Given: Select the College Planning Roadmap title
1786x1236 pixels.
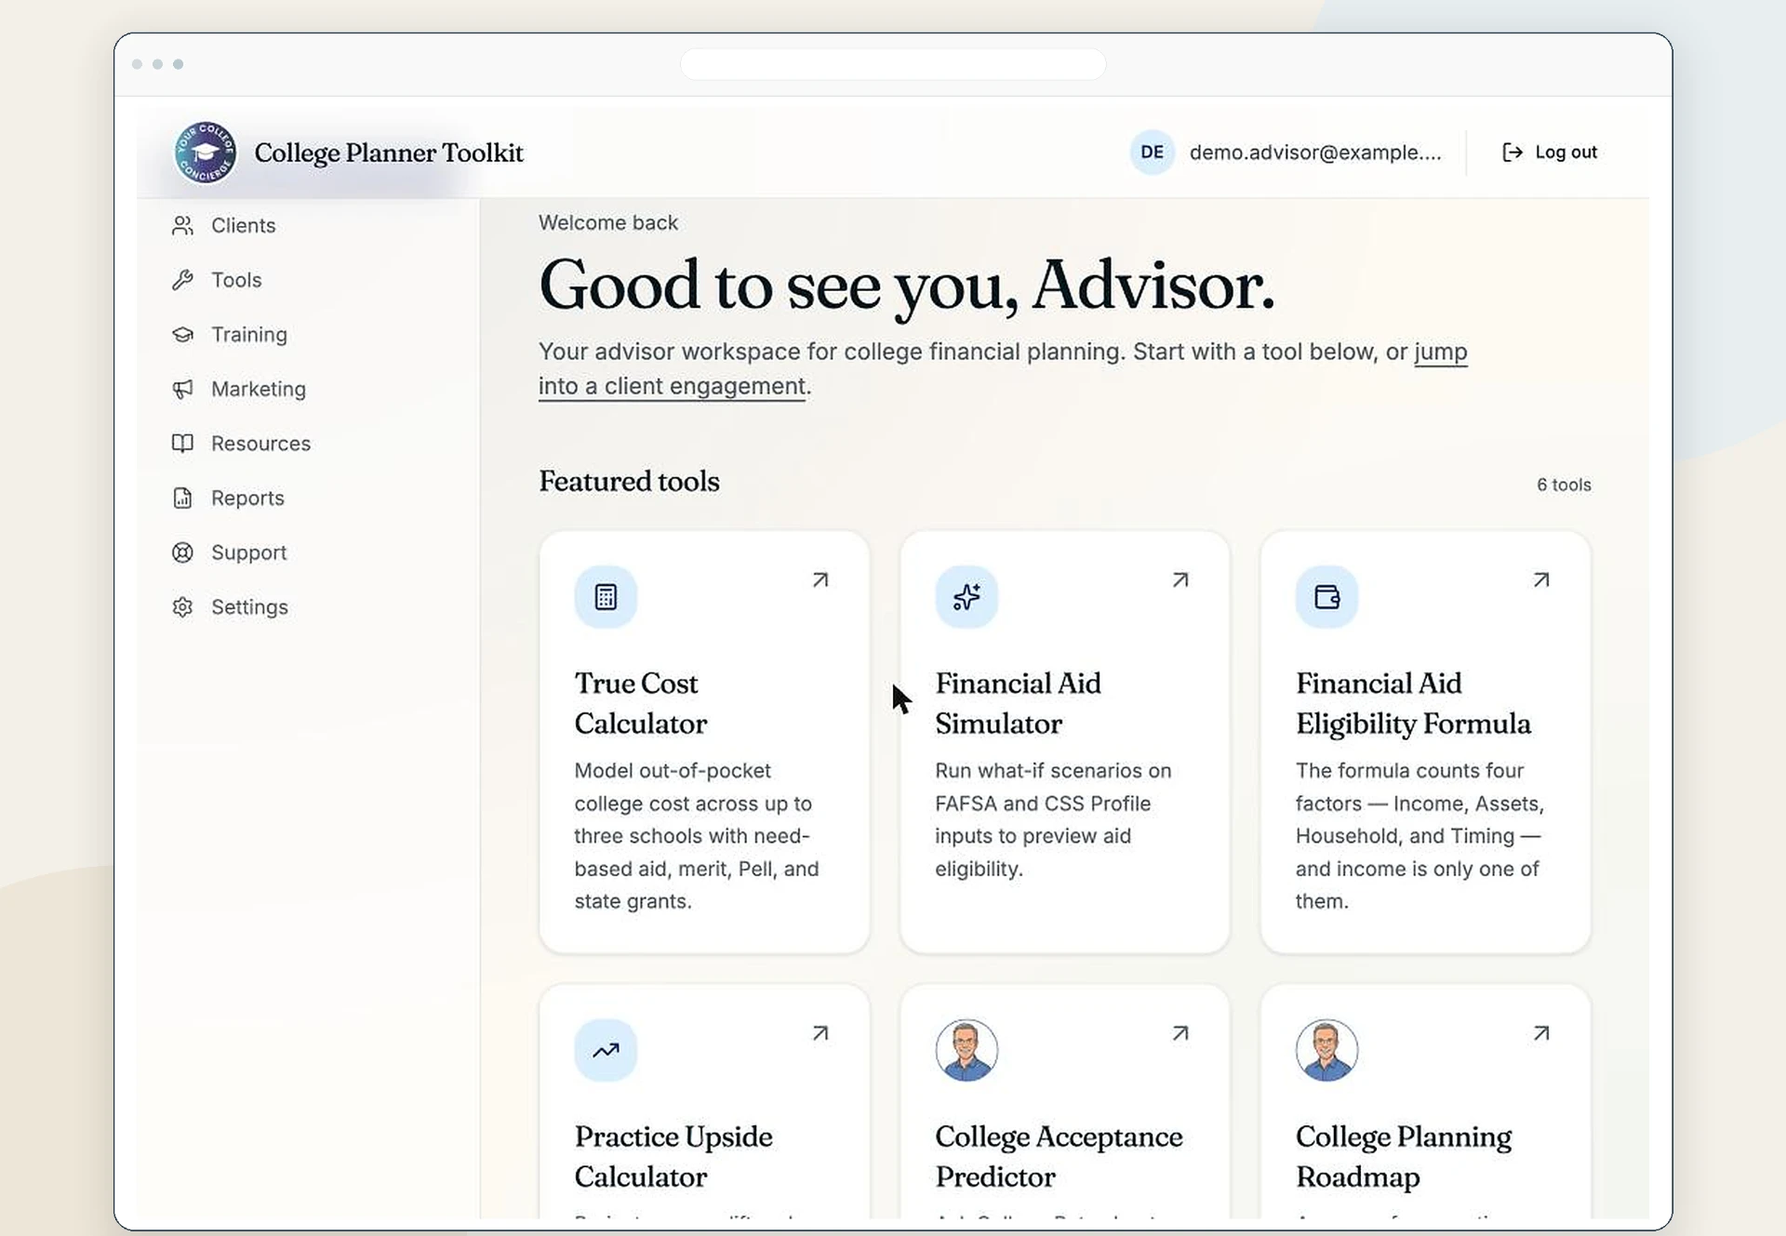Looking at the screenshot, I should (1404, 1157).
